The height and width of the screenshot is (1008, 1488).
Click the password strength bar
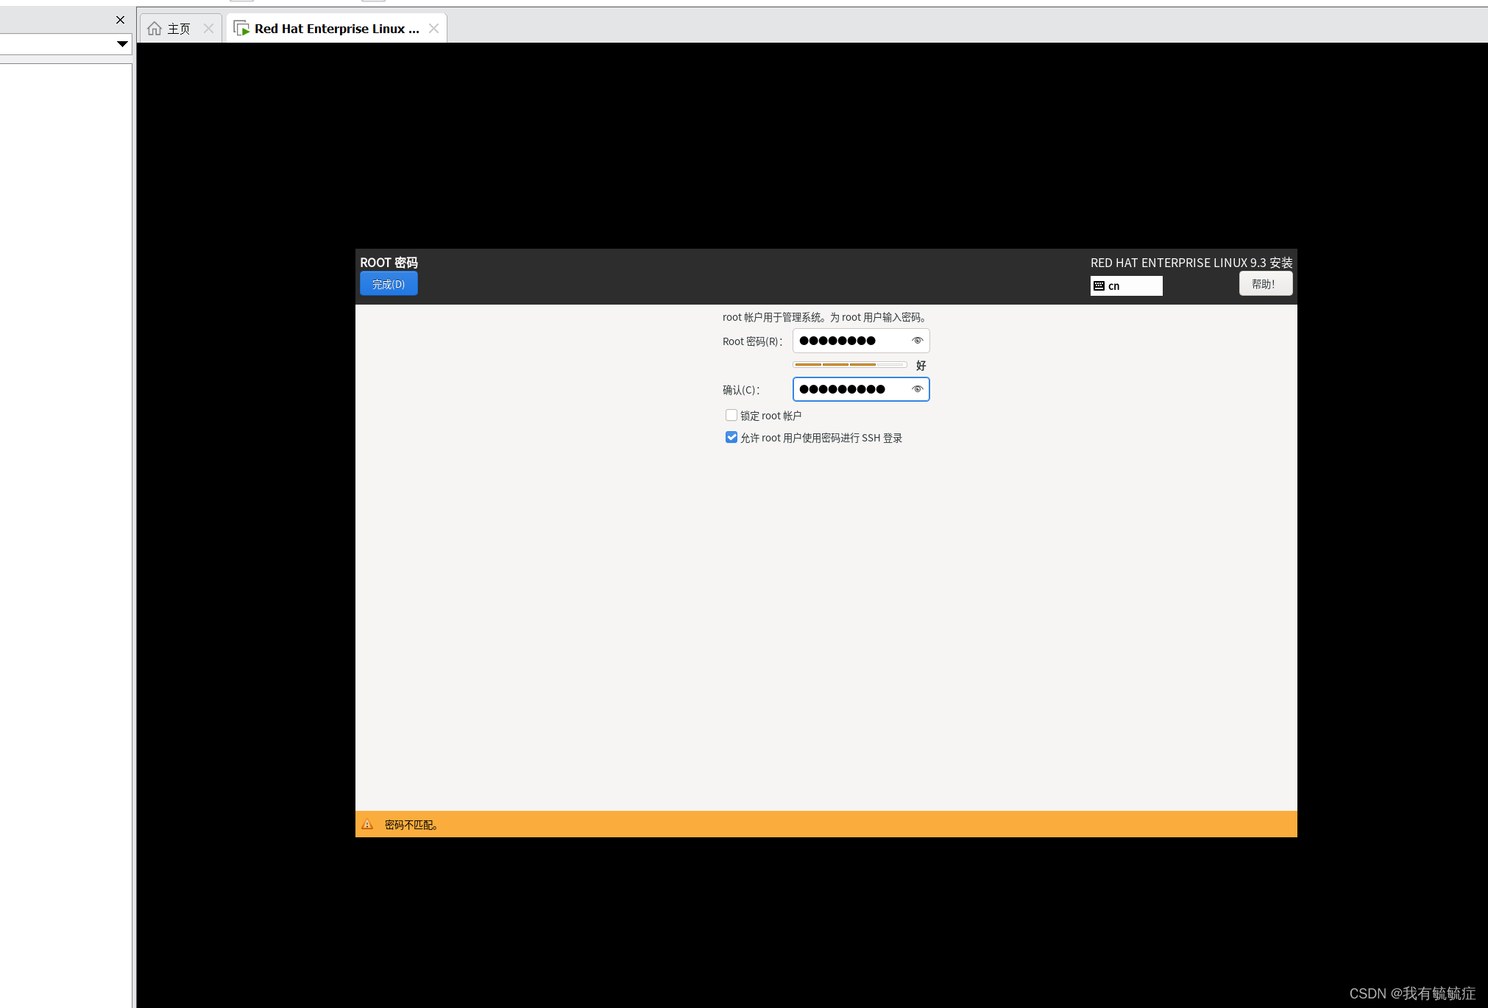pos(849,365)
